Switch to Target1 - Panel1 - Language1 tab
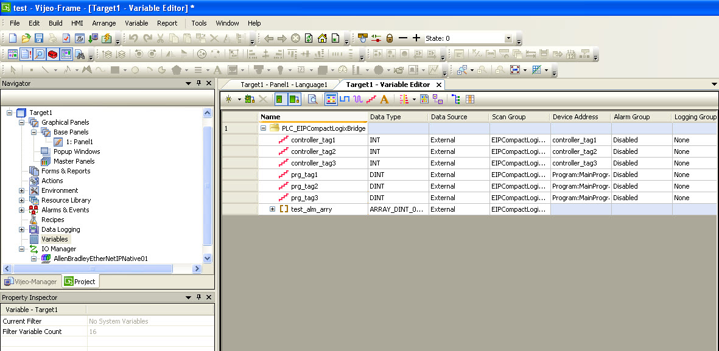Screen dimensions: 719x351 (284, 85)
